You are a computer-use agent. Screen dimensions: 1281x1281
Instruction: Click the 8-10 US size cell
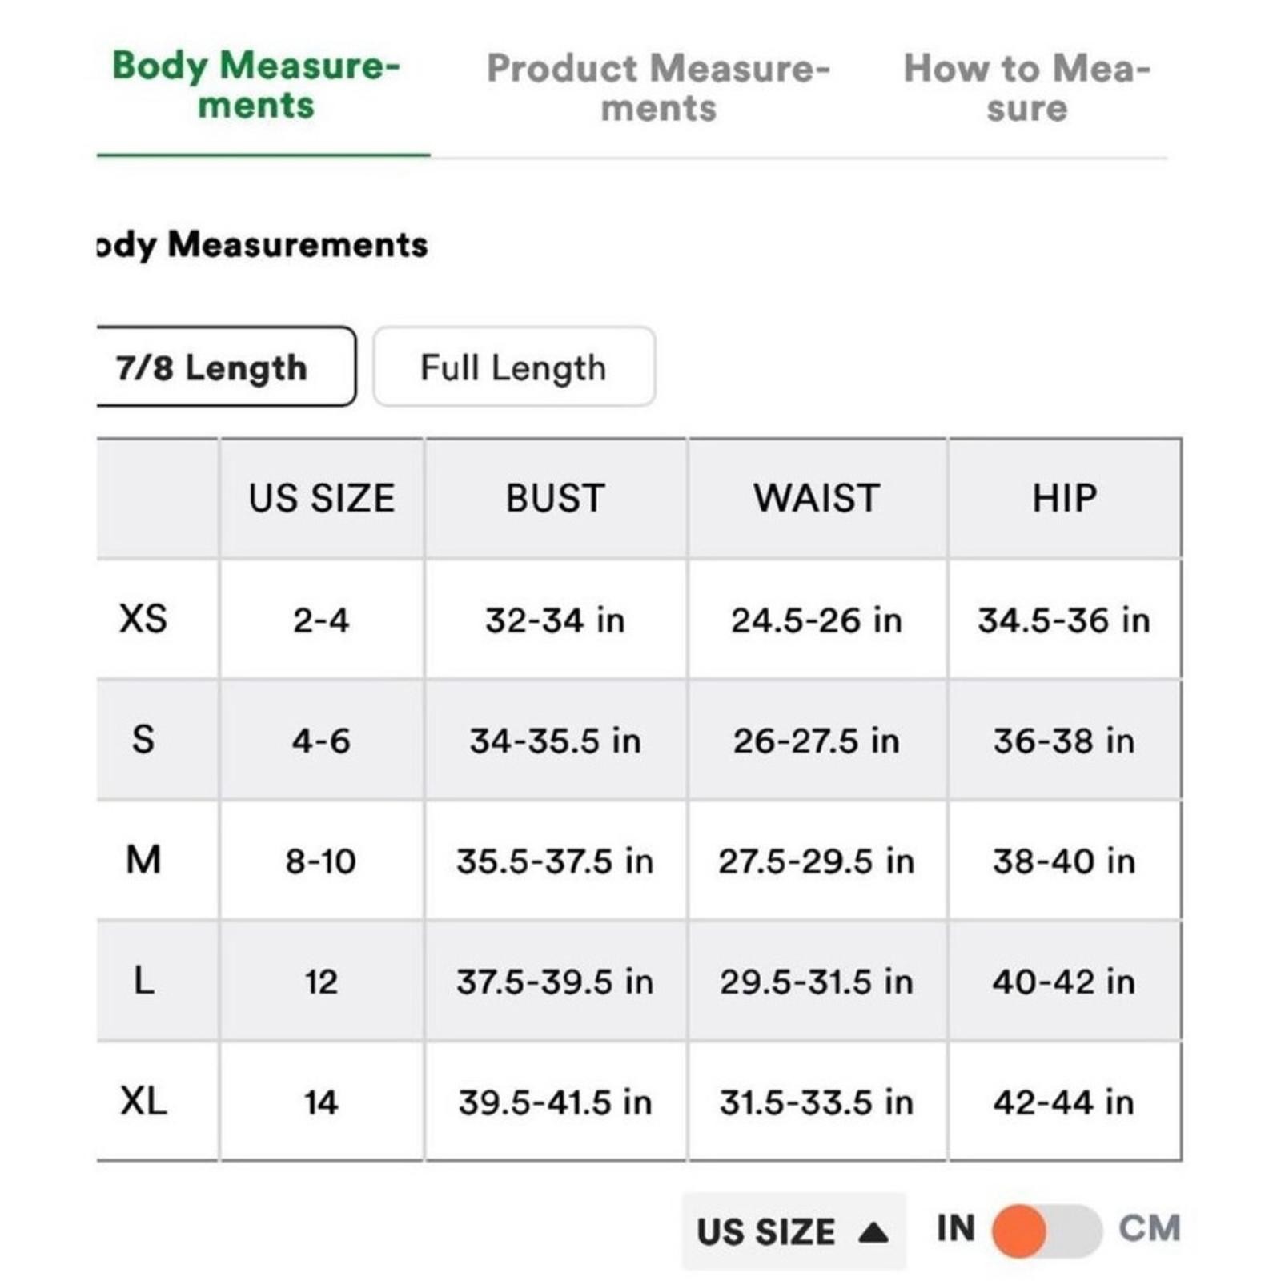click(321, 861)
